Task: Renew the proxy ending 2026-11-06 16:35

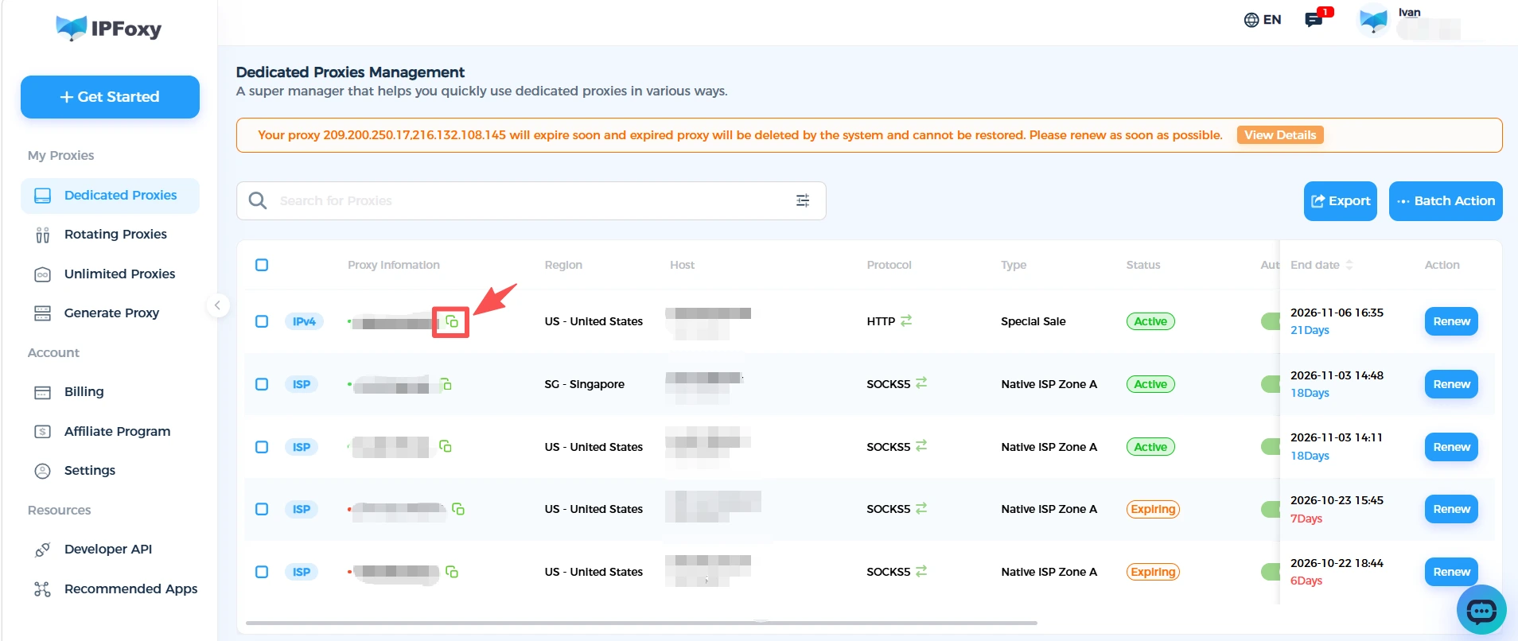Action: tap(1451, 321)
